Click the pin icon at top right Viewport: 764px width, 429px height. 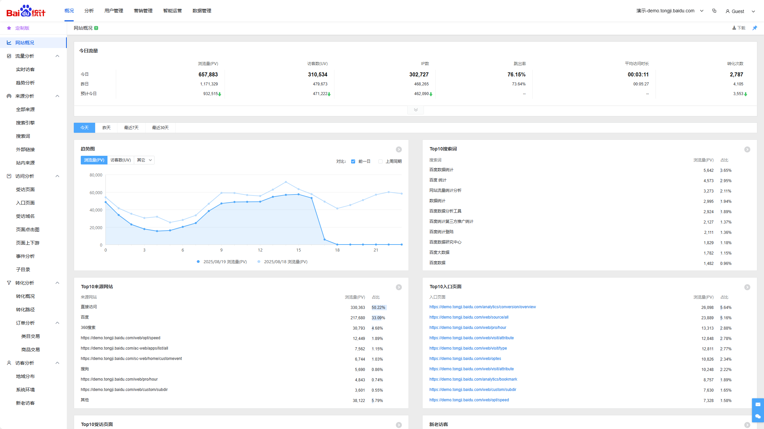tap(755, 28)
